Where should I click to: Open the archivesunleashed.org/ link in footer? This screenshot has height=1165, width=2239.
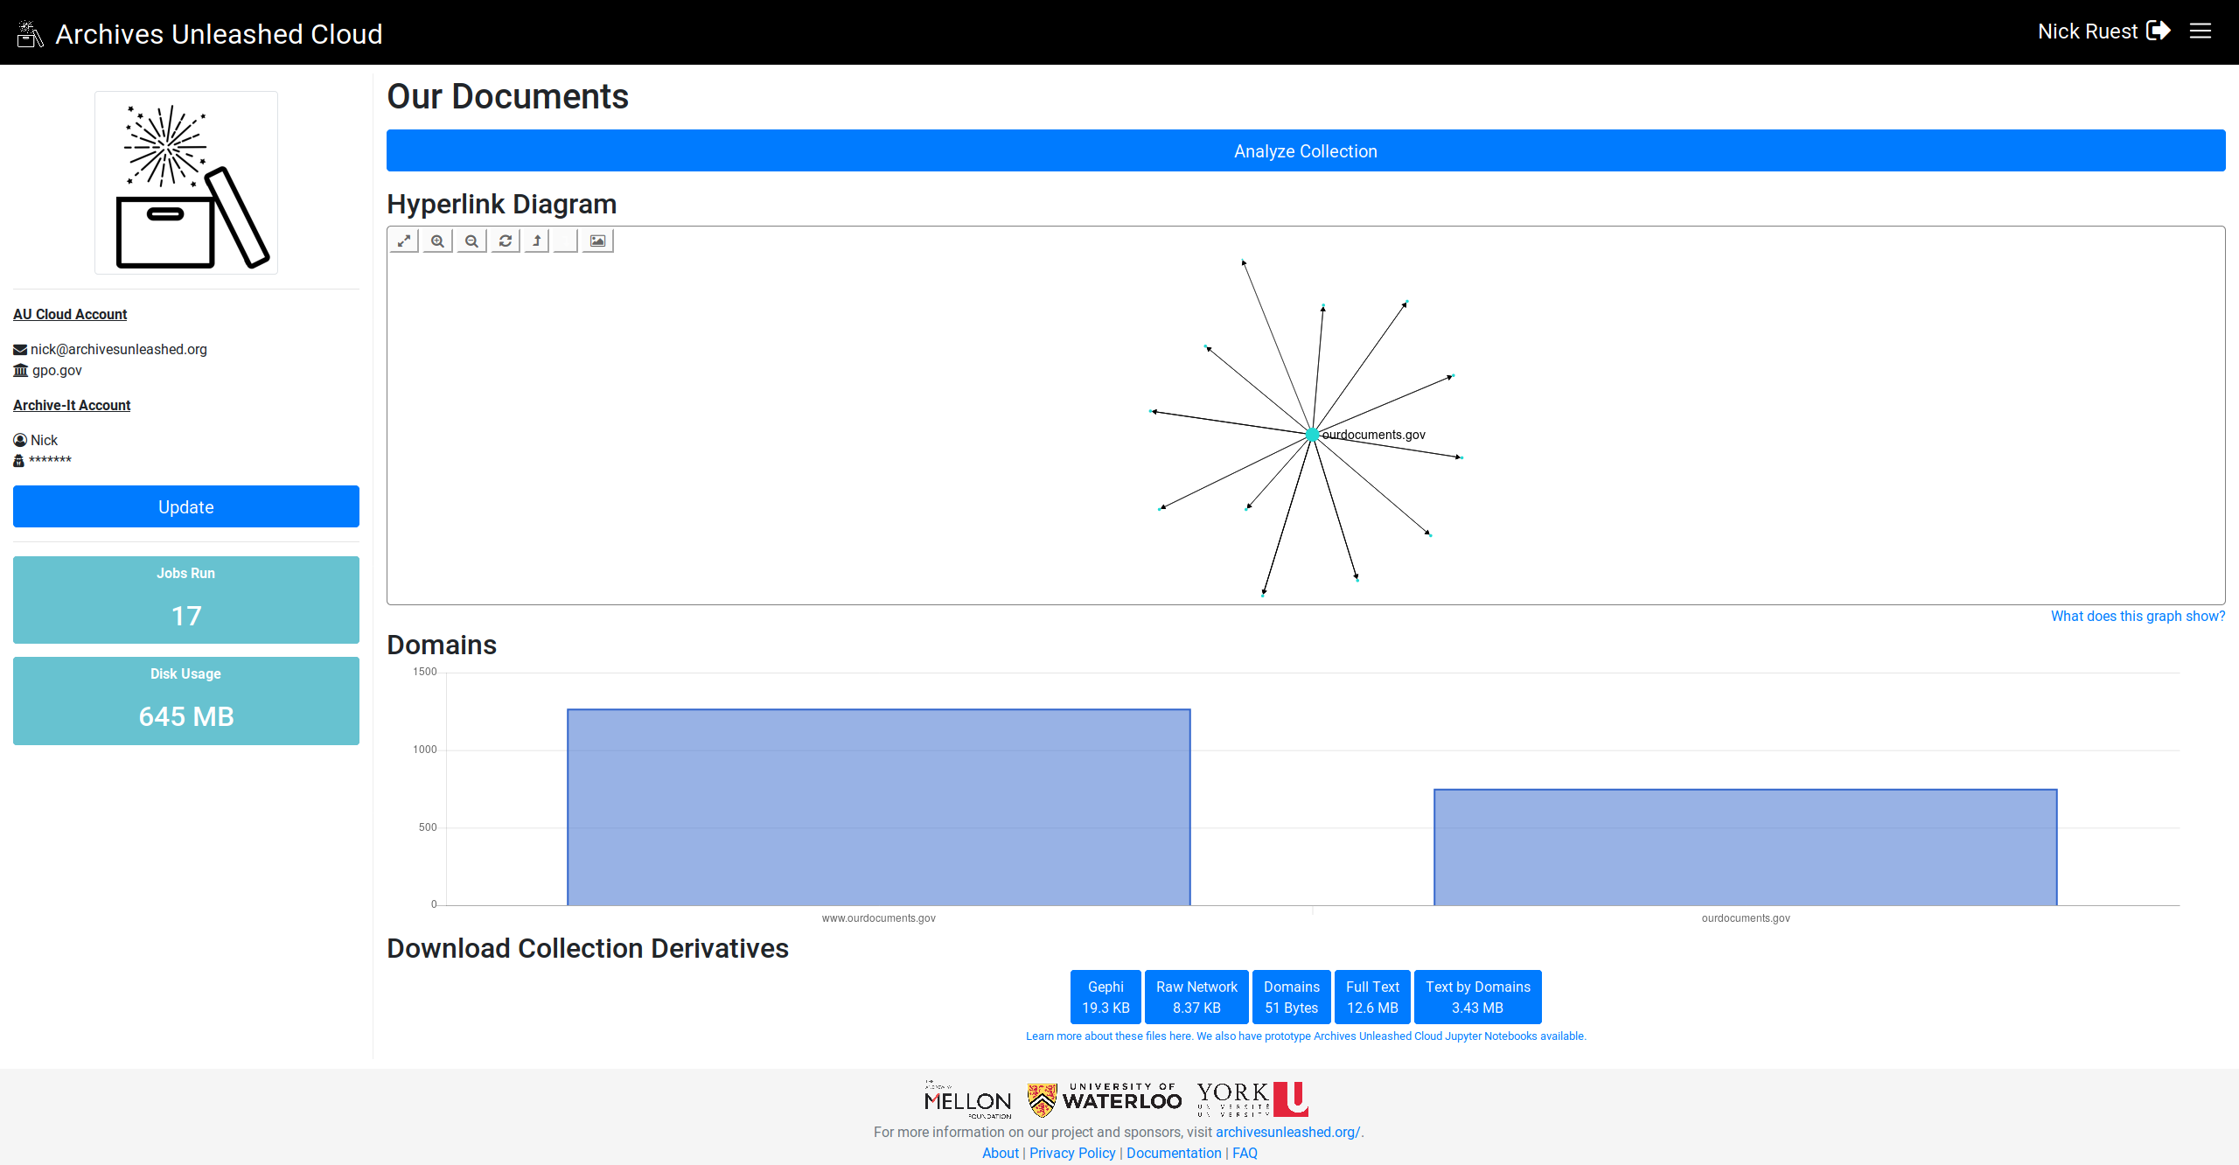1288,1132
